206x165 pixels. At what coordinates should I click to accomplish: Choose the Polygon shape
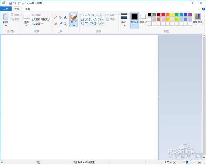pos(83,20)
